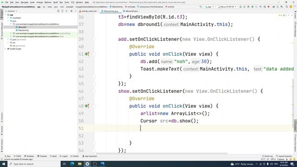This screenshot has height=167, width=297.
Task: Click the warnings indicator at editor top-right
Action: [283, 15]
